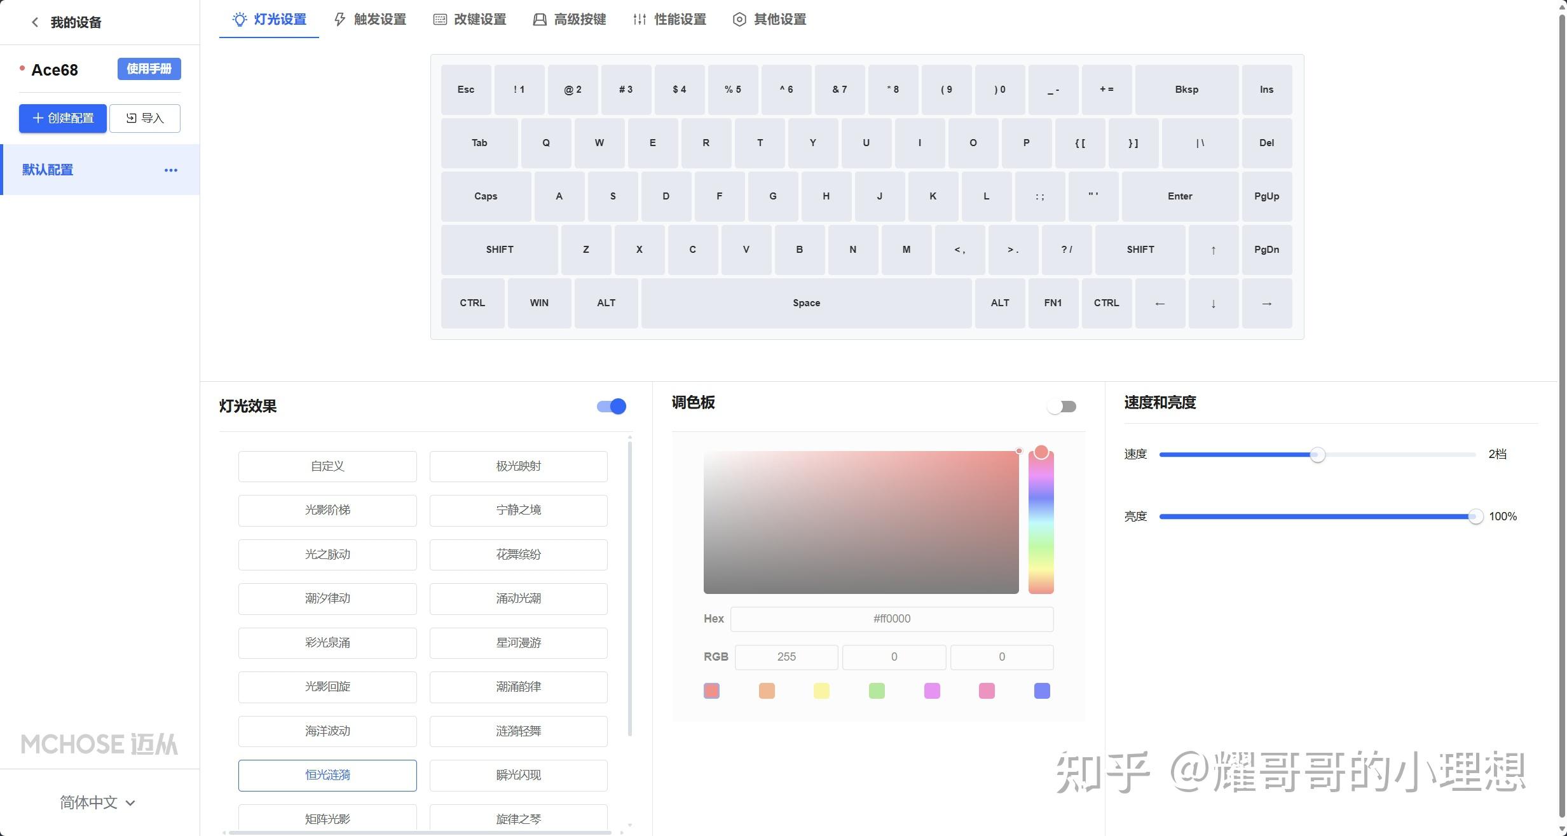The width and height of the screenshot is (1567, 836).
Task: Expand the 简体中文 language dropdown
Action: tap(95, 802)
